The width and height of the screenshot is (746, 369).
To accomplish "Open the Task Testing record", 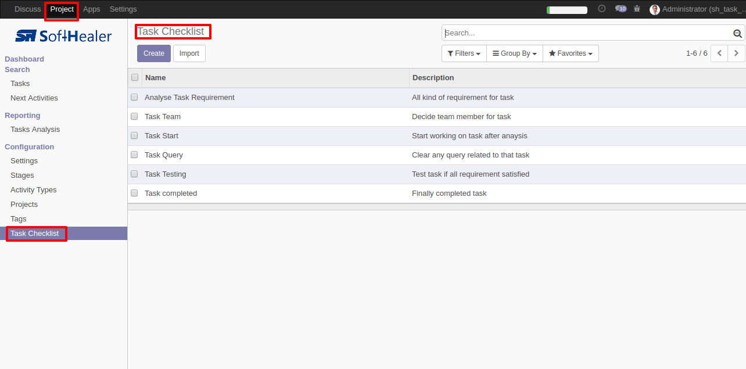I will [x=166, y=174].
